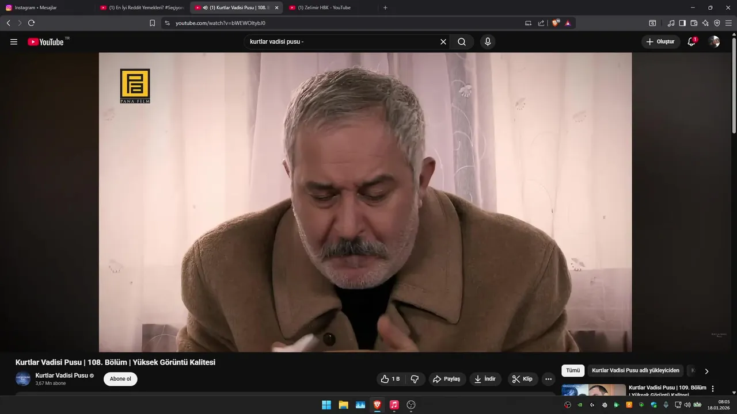Toggle the browser sidebar panel
737x414 pixels.
pos(682,23)
